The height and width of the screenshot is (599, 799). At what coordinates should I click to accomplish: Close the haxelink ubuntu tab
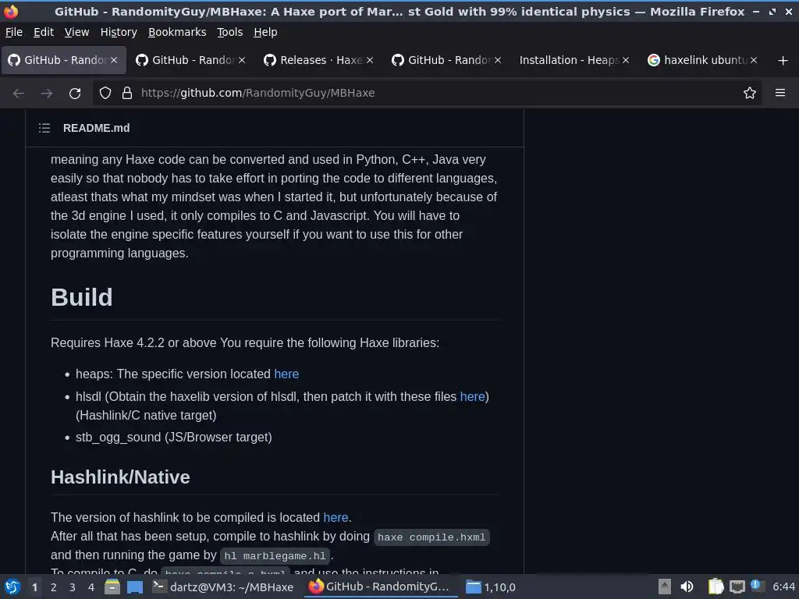(x=754, y=60)
